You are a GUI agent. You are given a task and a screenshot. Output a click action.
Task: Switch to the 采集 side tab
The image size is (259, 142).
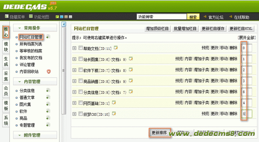pos(6,76)
